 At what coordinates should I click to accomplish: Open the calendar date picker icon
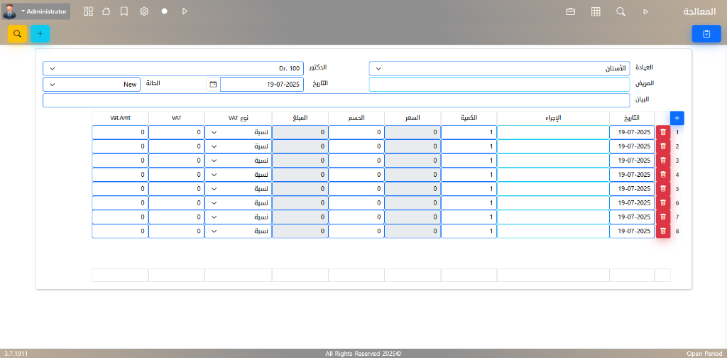point(212,85)
